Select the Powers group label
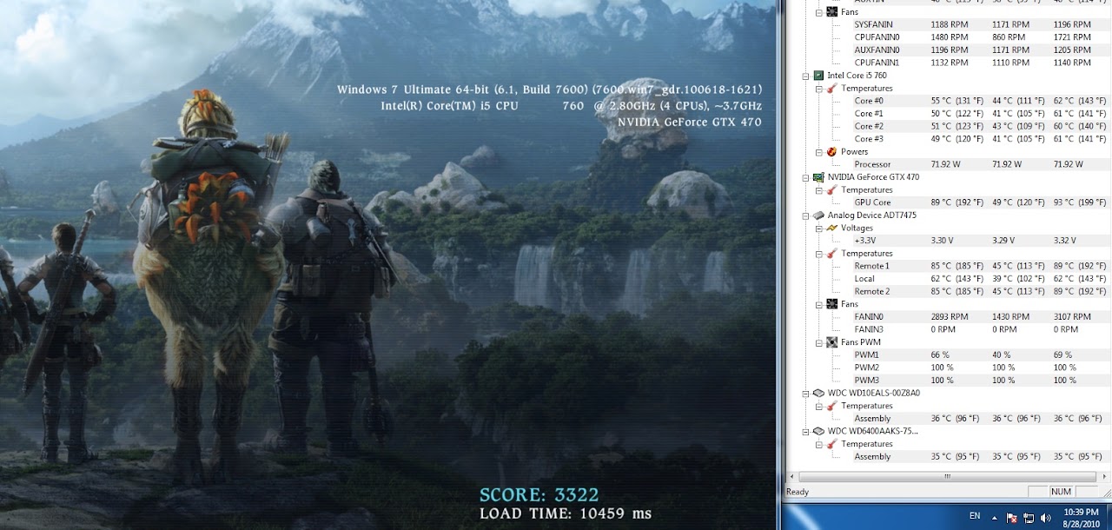 click(x=855, y=152)
